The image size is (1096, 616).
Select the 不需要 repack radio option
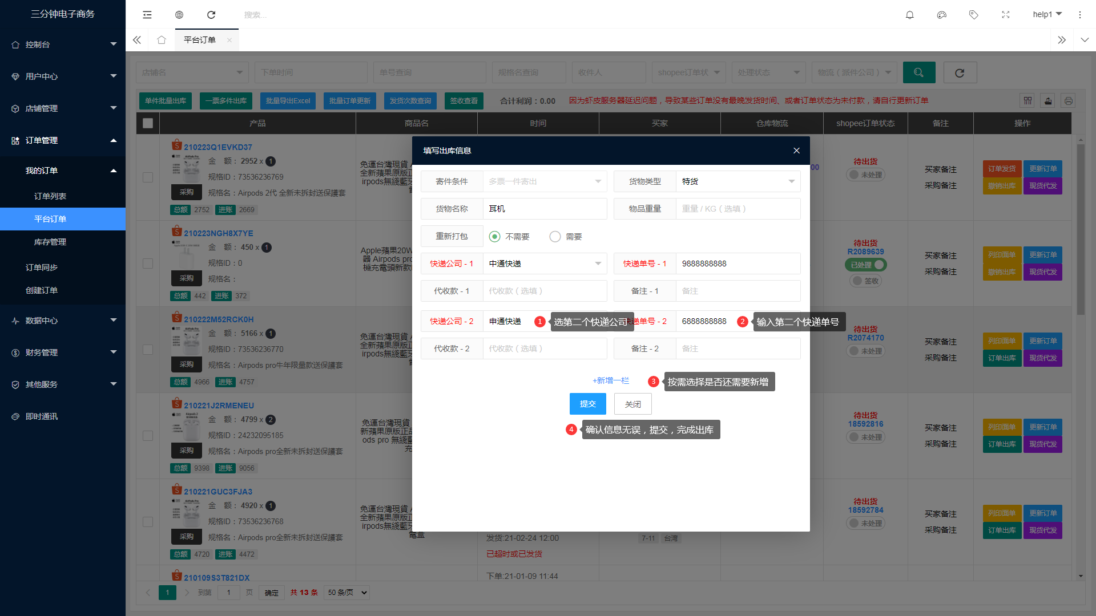click(x=495, y=237)
